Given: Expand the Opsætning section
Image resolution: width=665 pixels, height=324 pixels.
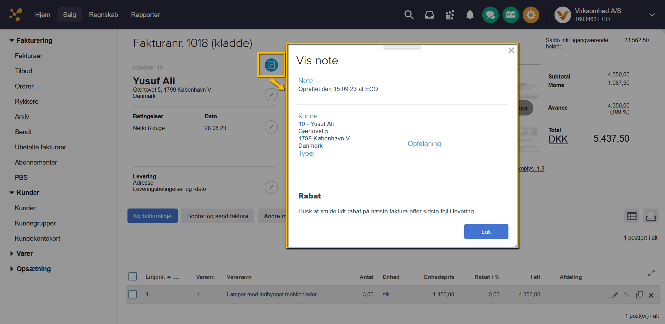Looking at the screenshot, I should (12, 269).
